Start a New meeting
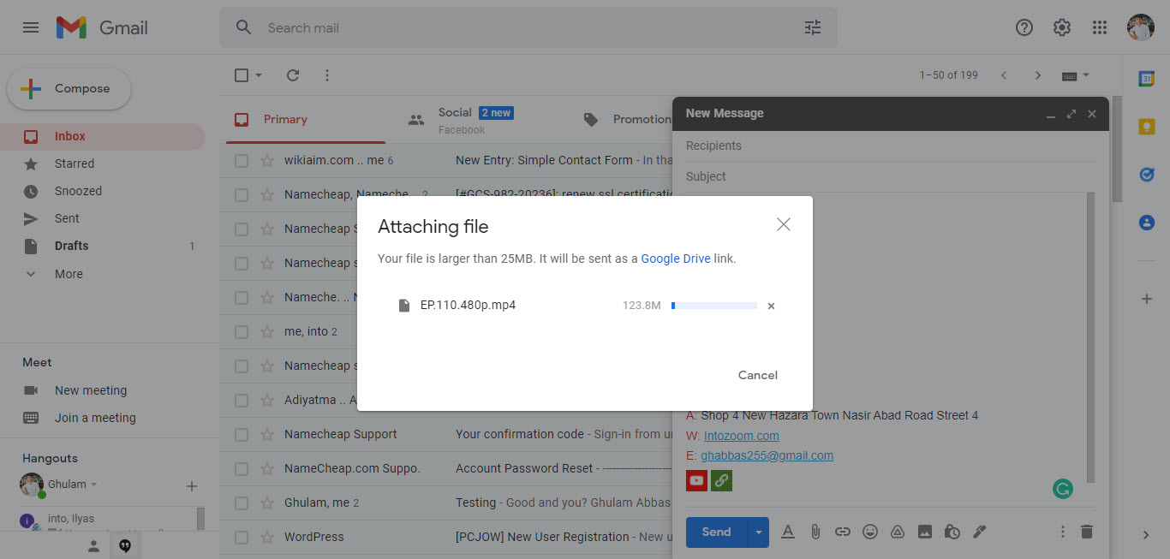The image size is (1170, 559). 91,390
